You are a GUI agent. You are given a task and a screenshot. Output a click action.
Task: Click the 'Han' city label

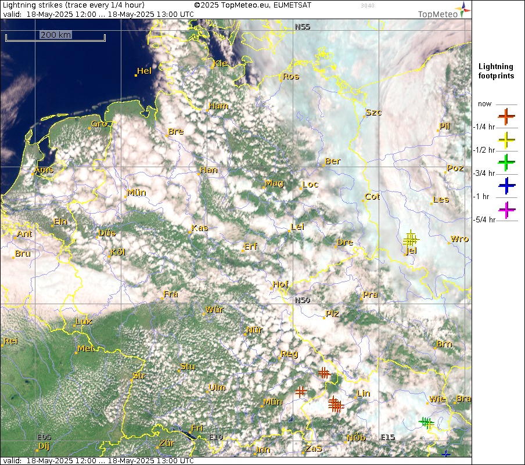208,170
